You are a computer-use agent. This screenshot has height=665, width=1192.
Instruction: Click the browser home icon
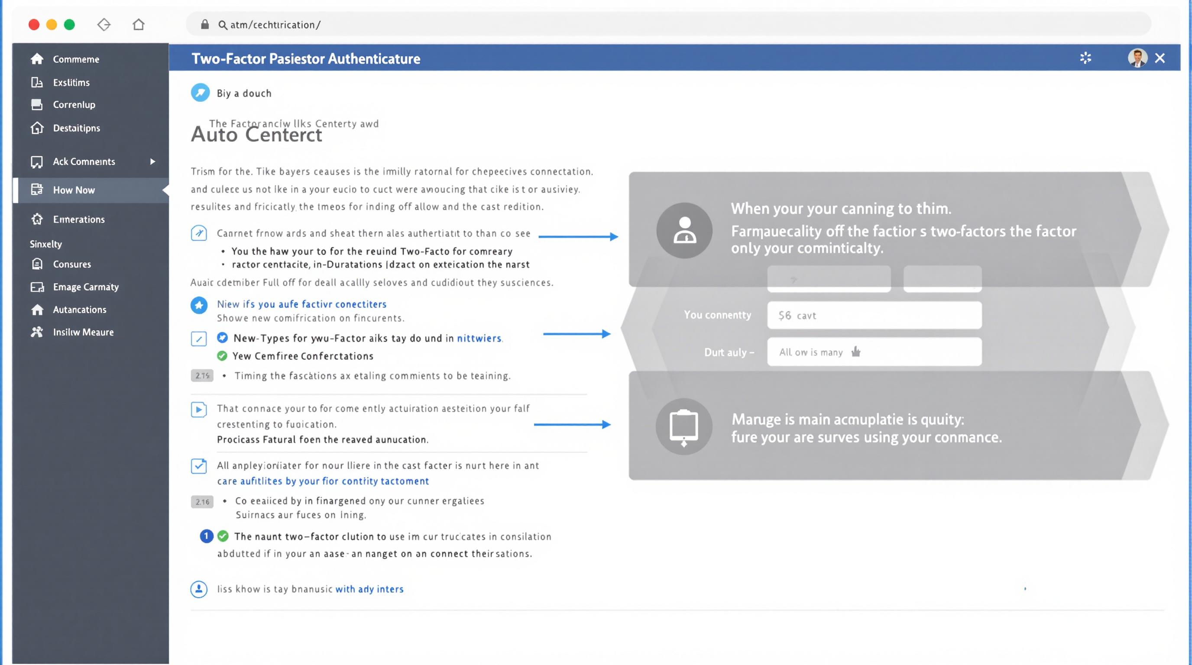coord(138,25)
